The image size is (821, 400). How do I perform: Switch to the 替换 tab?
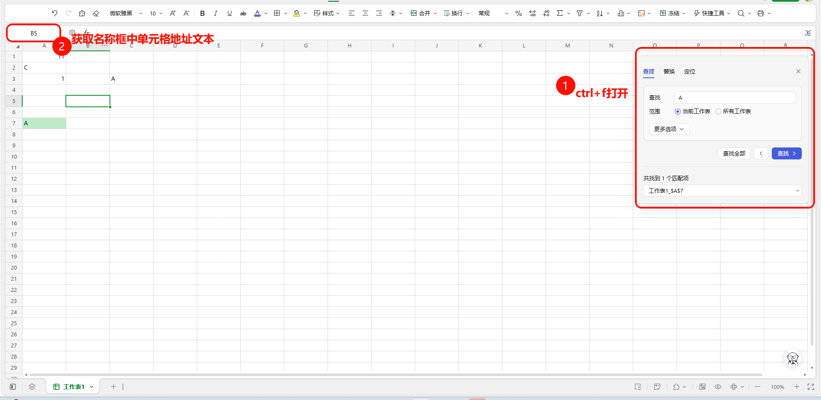tap(669, 71)
